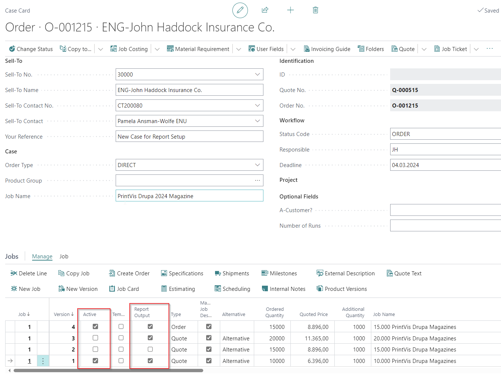Click the pencil edit icon at top
Screen dimensions: 501x384
[x=240, y=10]
